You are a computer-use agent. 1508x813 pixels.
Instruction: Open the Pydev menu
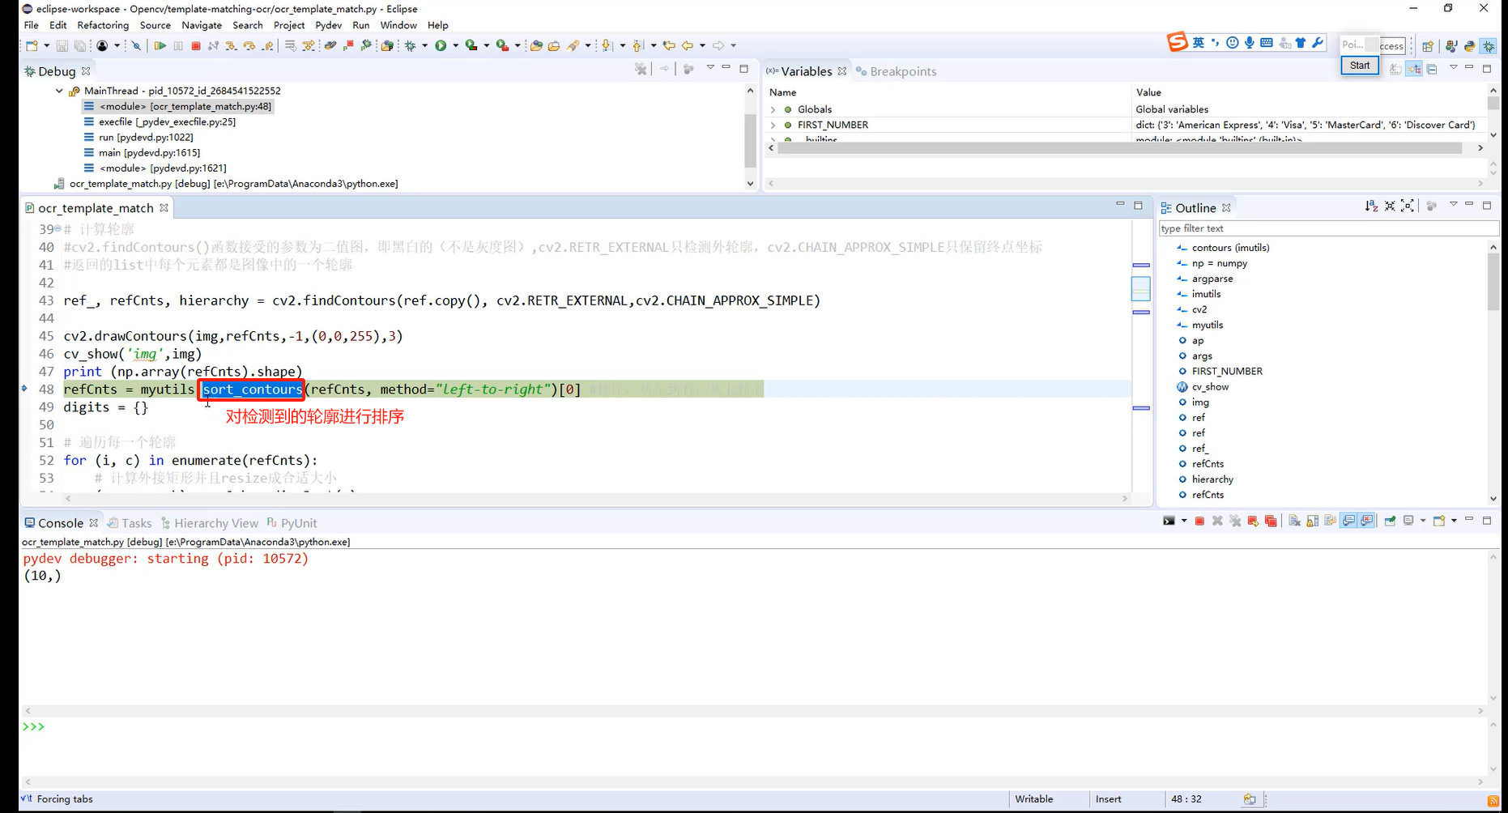pos(328,25)
